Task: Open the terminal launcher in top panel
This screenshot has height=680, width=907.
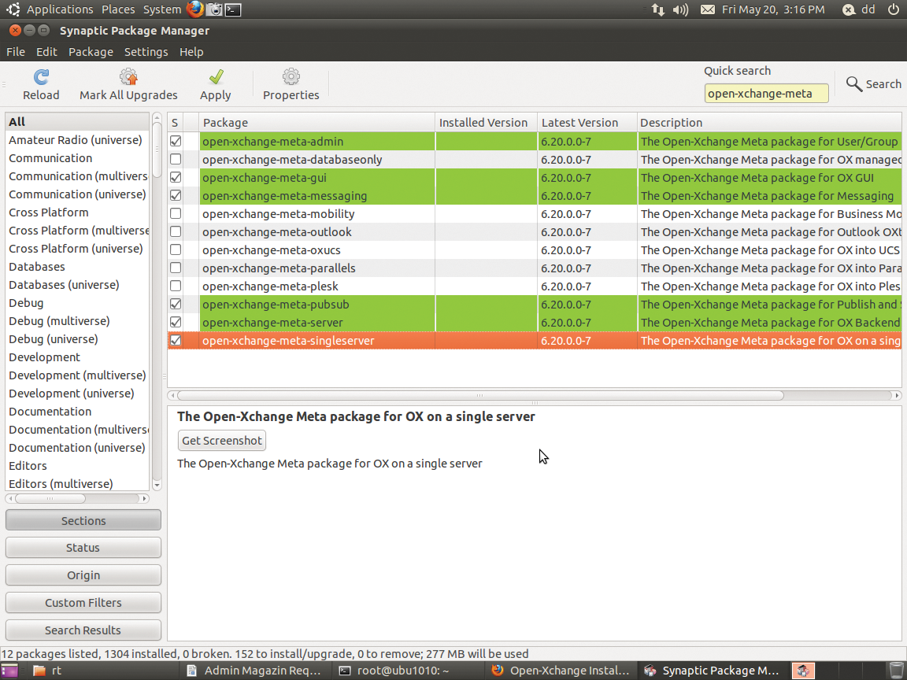Action: coord(233,9)
